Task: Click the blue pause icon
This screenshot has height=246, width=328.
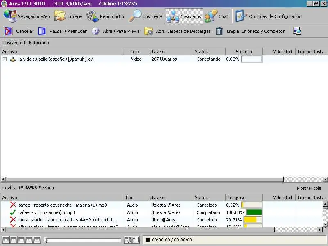Action: [42, 31]
